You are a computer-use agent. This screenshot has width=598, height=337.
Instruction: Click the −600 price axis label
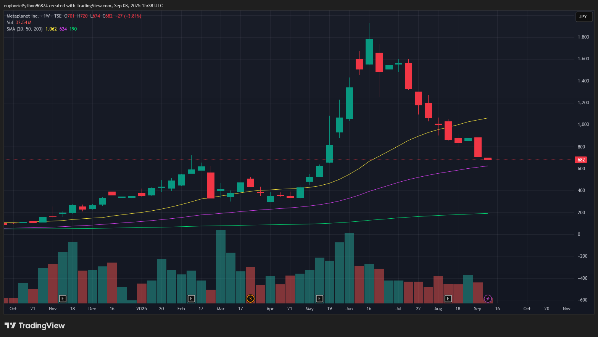pyautogui.click(x=582, y=300)
